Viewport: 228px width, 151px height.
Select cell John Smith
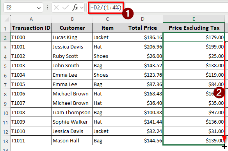[x=72, y=65]
